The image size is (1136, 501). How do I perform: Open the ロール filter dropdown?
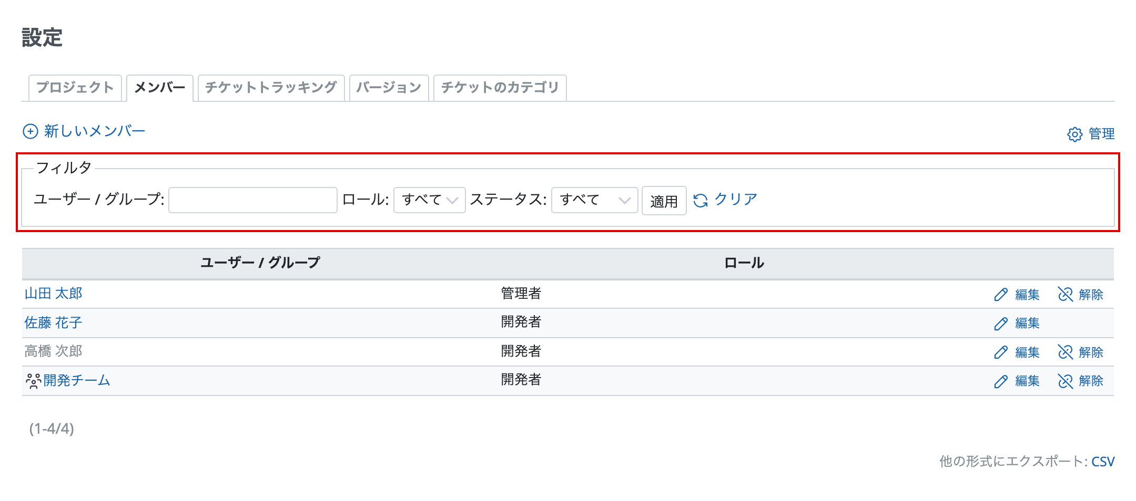pyautogui.click(x=429, y=200)
